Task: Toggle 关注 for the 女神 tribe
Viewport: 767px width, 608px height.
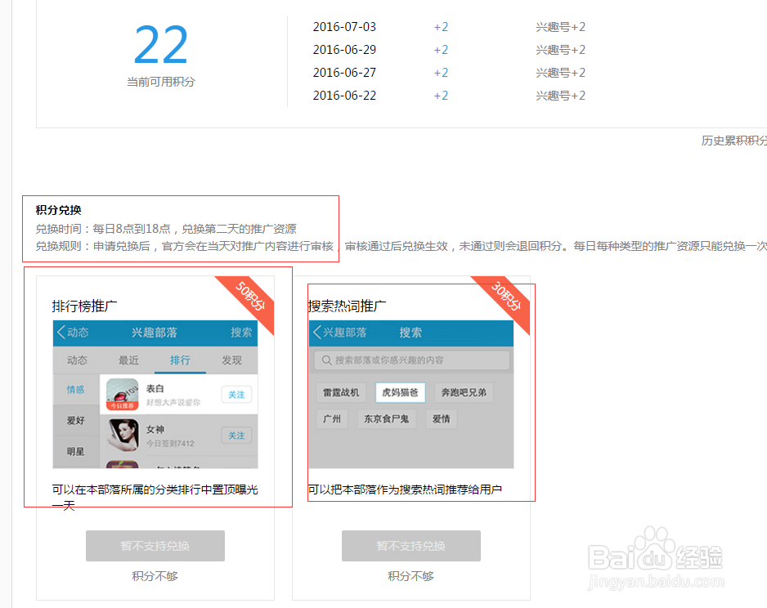Action: (x=235, y=435)
